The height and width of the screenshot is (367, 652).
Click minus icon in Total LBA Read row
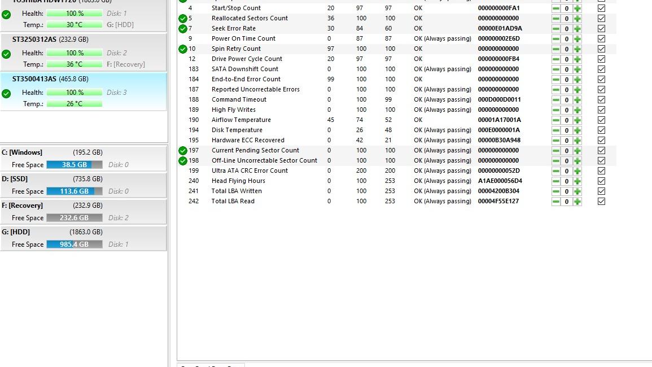(x=556, y=202)
